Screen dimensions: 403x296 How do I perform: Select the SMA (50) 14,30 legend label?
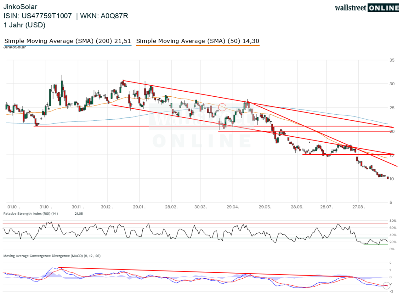tap(198, 41)
